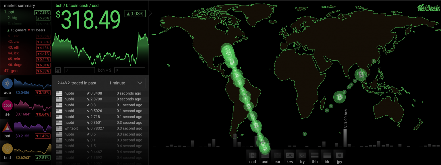Click the first bch converter input field

click(79, 70)
